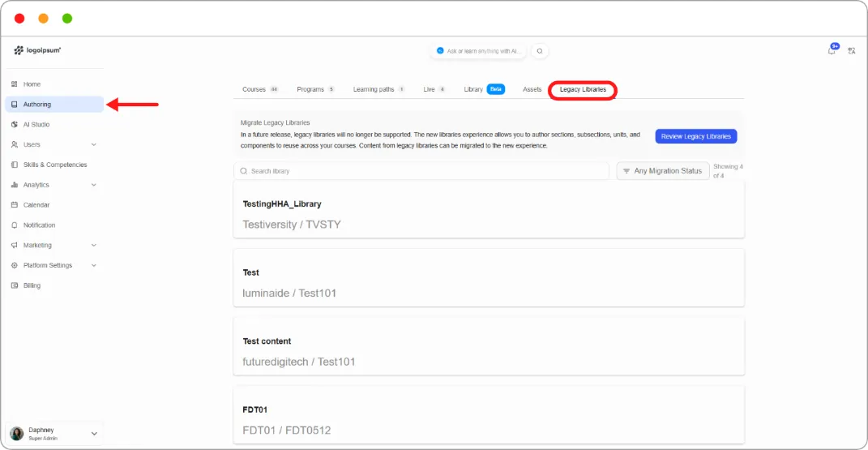Switch to the Assets tab
Screen dimensions: 868x450
point(532,89)
